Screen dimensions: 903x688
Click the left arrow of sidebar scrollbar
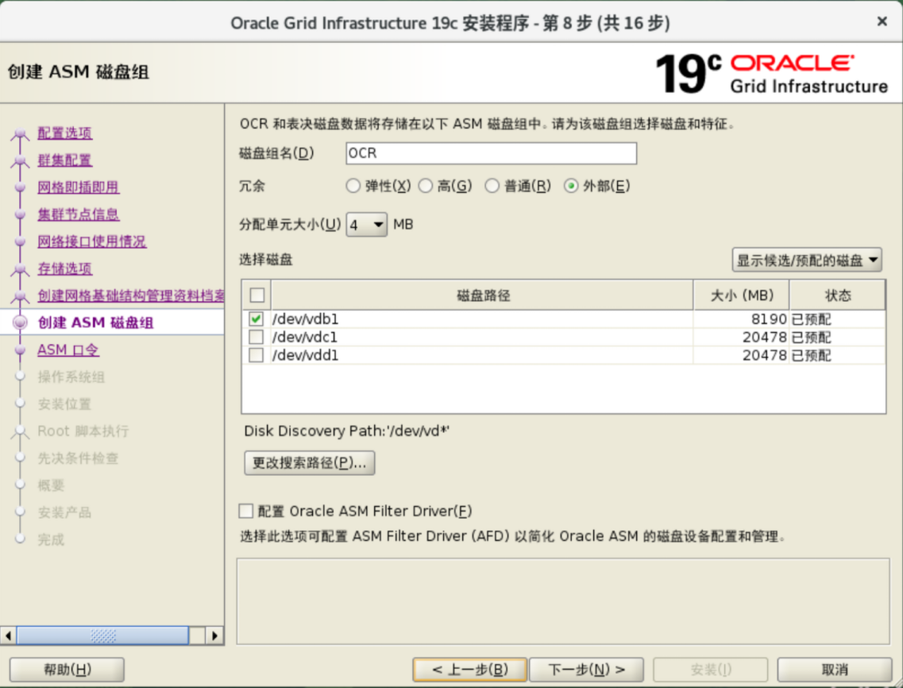(x=9, y=636)
